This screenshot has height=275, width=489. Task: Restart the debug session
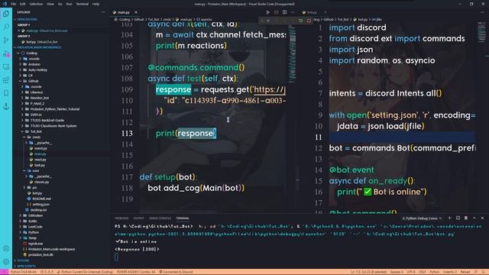click(x=300, y=21)
